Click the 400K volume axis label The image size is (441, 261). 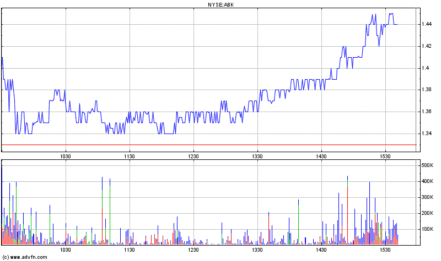(x=428, y=181)
